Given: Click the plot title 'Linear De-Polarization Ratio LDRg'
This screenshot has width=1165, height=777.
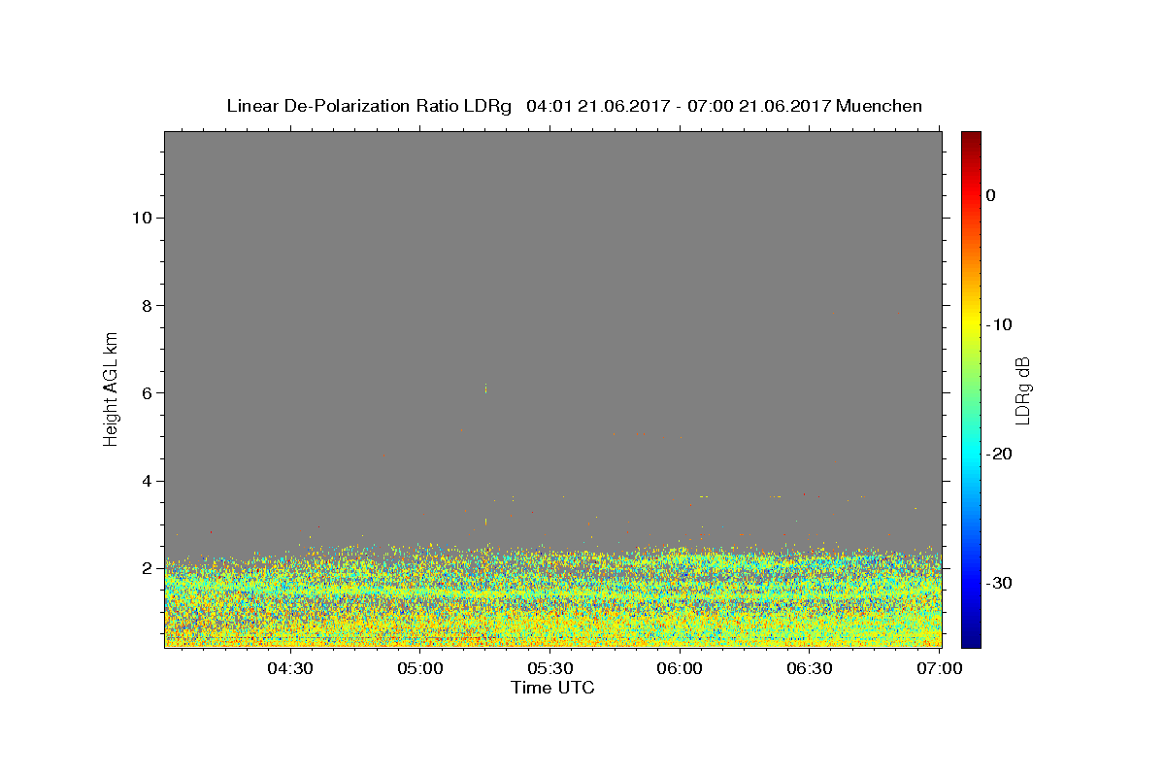Looking at the screenshot, I should click(369, 106).
